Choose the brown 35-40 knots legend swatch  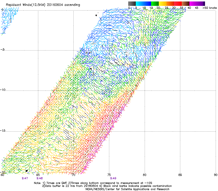point(186,4)
